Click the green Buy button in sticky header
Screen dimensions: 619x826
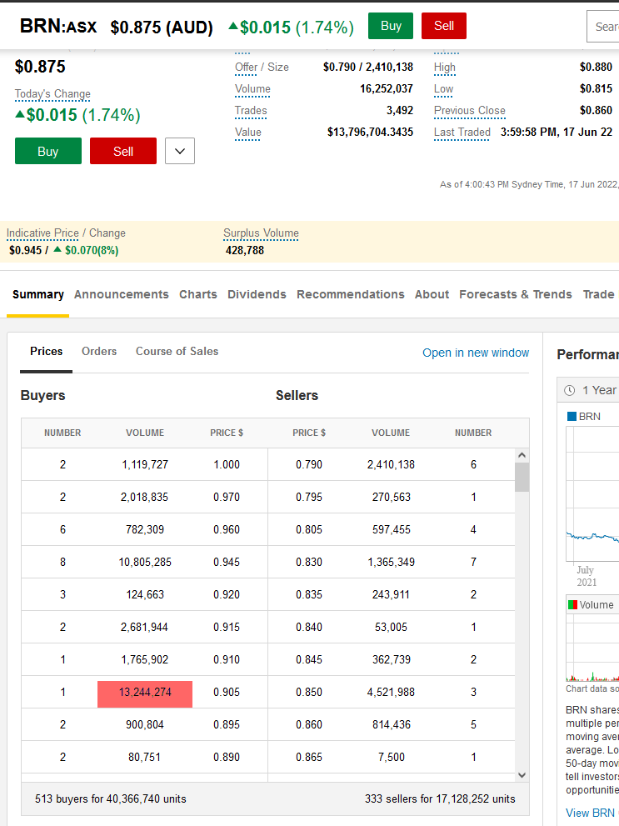click(x=391, y=26)
